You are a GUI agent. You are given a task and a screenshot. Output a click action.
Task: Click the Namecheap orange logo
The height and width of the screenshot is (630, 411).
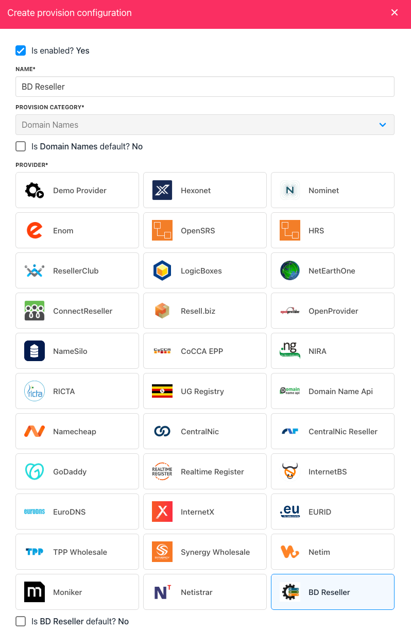click(x=35, y=432)
